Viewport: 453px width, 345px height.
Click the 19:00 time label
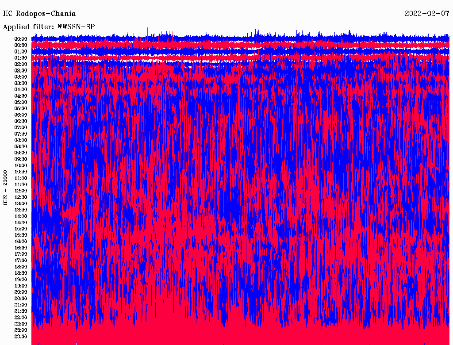pos(21,280)
